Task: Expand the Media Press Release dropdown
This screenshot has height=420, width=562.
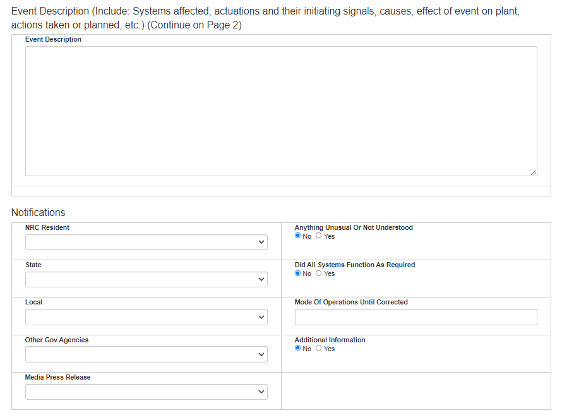Action: coord(146,392)
